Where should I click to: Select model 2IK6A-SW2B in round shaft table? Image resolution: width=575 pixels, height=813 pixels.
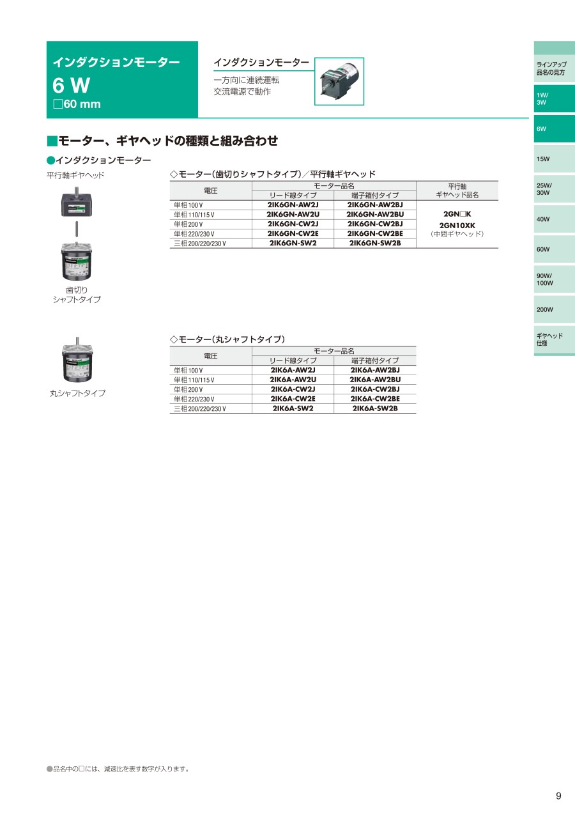tap(374, 408)
